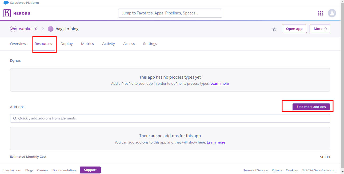This screenshot has height=174, width=344.
Task: Go to the Deploy tab
Action: 67,44
